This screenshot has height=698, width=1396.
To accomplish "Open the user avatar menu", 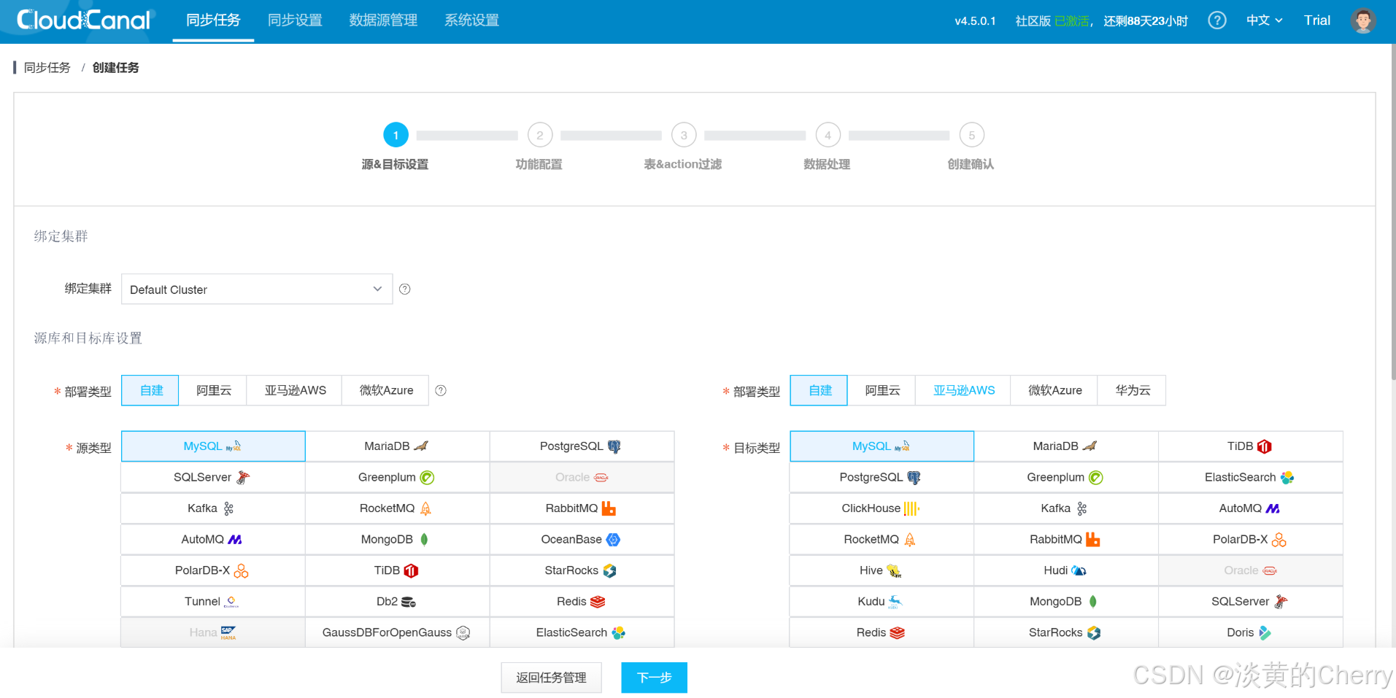I will 1362,20.
